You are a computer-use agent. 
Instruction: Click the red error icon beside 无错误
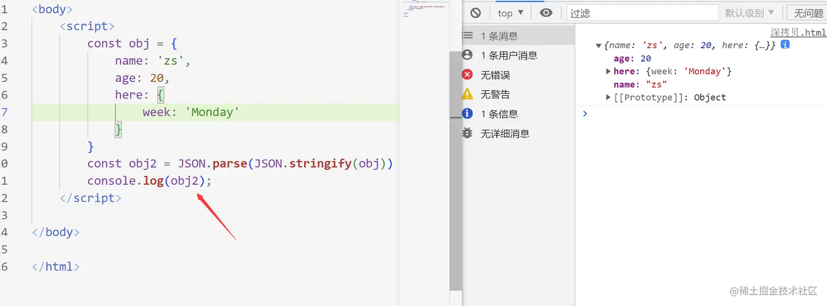tap(467, 74)
